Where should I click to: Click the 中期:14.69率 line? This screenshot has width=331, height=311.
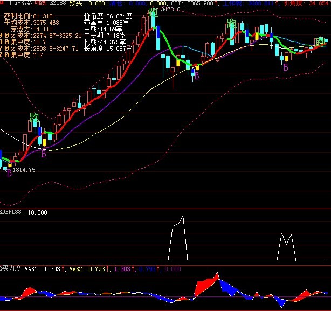coord(103,29)
